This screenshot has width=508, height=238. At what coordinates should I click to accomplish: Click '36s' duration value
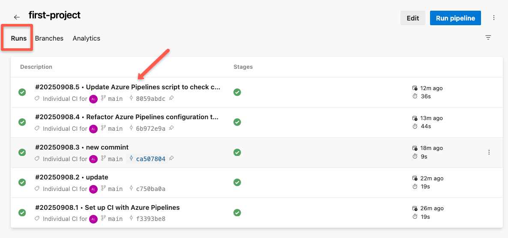[425, 96]
